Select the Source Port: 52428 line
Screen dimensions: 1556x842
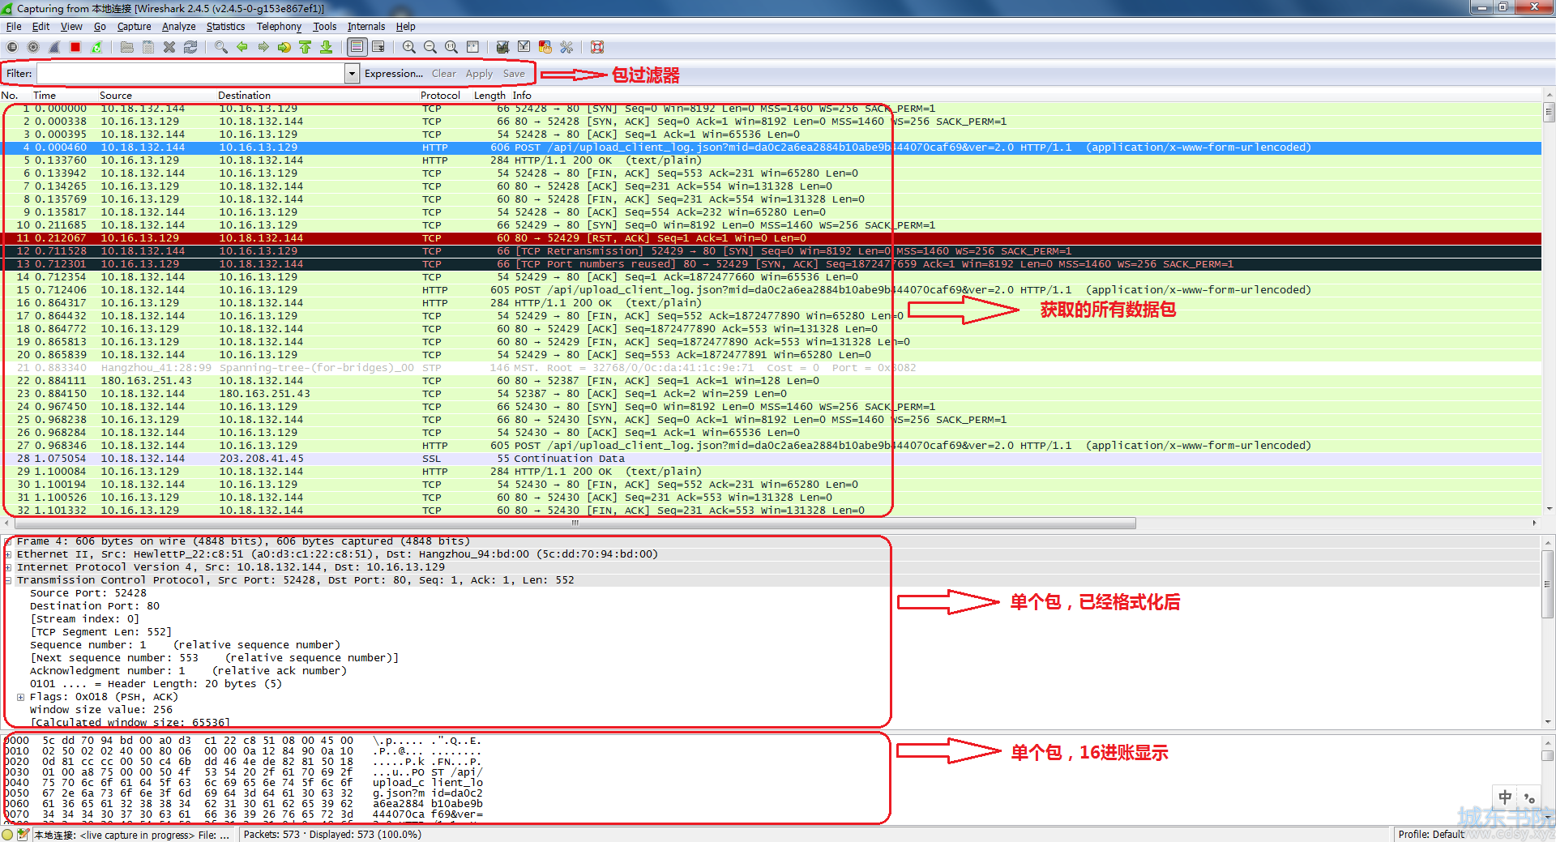[88, 593]
